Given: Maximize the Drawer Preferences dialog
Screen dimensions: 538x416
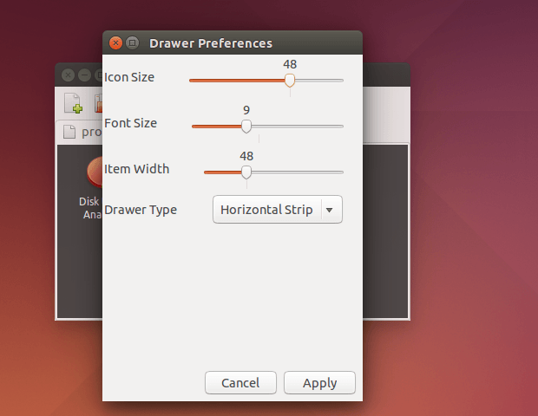Looking at the screenshot, I should point(132,42).
